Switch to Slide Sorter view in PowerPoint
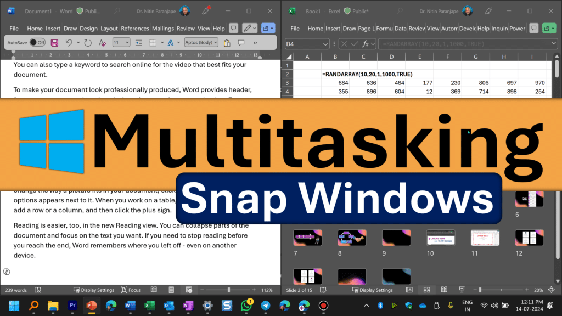562x316 pixels. 425,290
